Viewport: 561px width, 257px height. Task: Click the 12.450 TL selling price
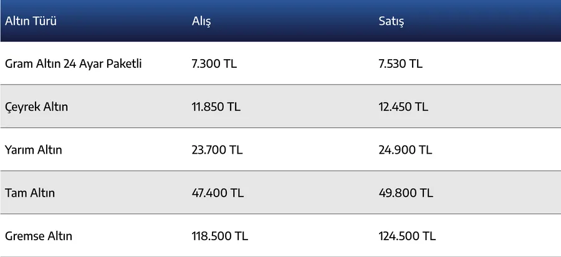pyautogui.click(x=403, y=106)
